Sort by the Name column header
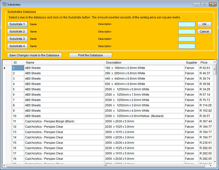The image size is (219, 170). (x=30, y=62)
